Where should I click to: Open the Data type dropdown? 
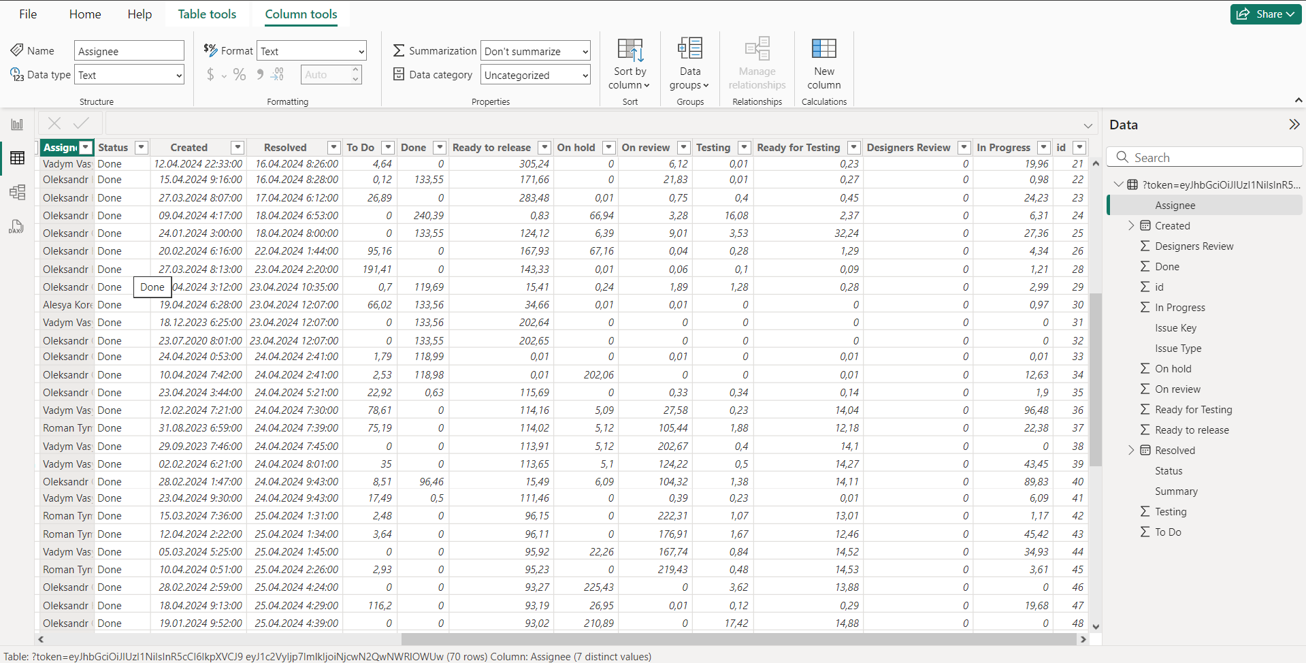129,75
